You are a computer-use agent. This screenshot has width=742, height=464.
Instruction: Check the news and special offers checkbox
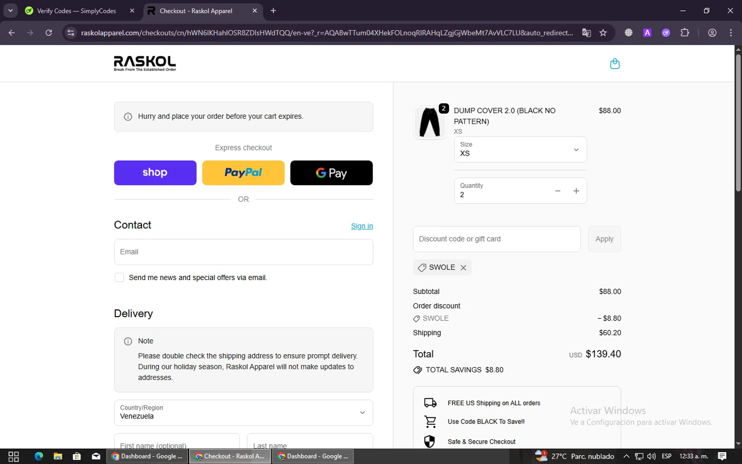click(x=119, y=278)
